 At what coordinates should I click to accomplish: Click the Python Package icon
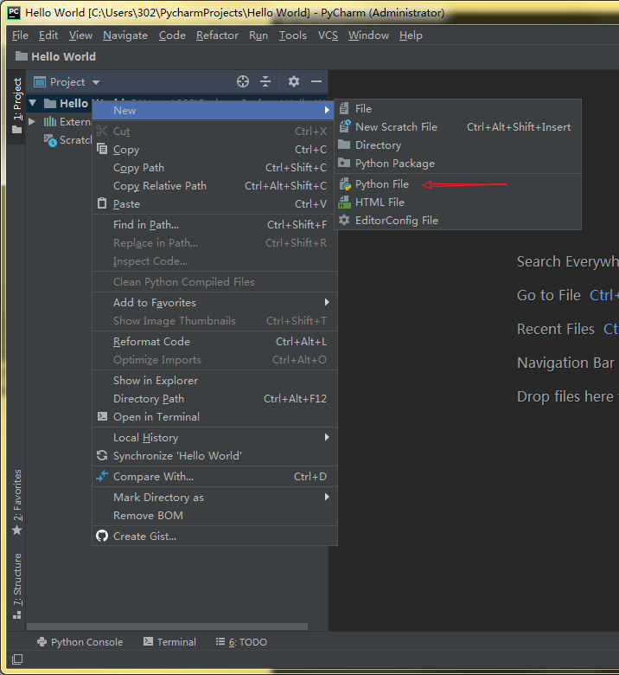pos(344,163)
